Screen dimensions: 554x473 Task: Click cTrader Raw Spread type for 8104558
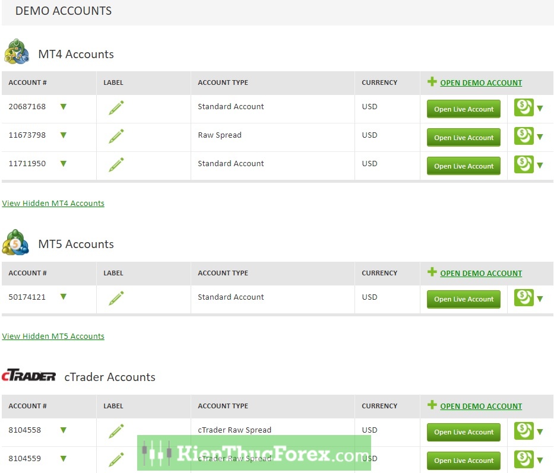pos(235,430)
